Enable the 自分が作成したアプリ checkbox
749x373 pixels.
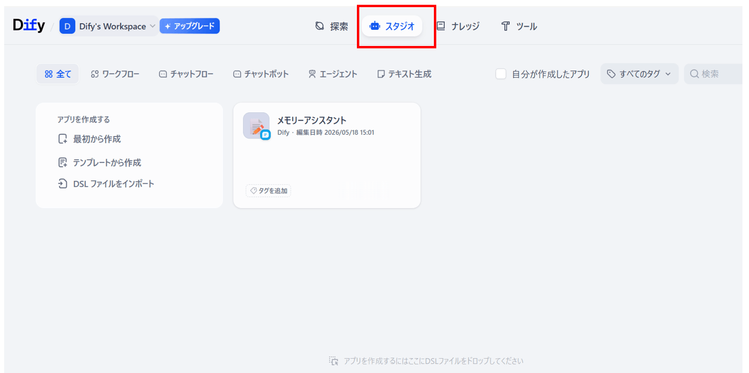(501, 74)
